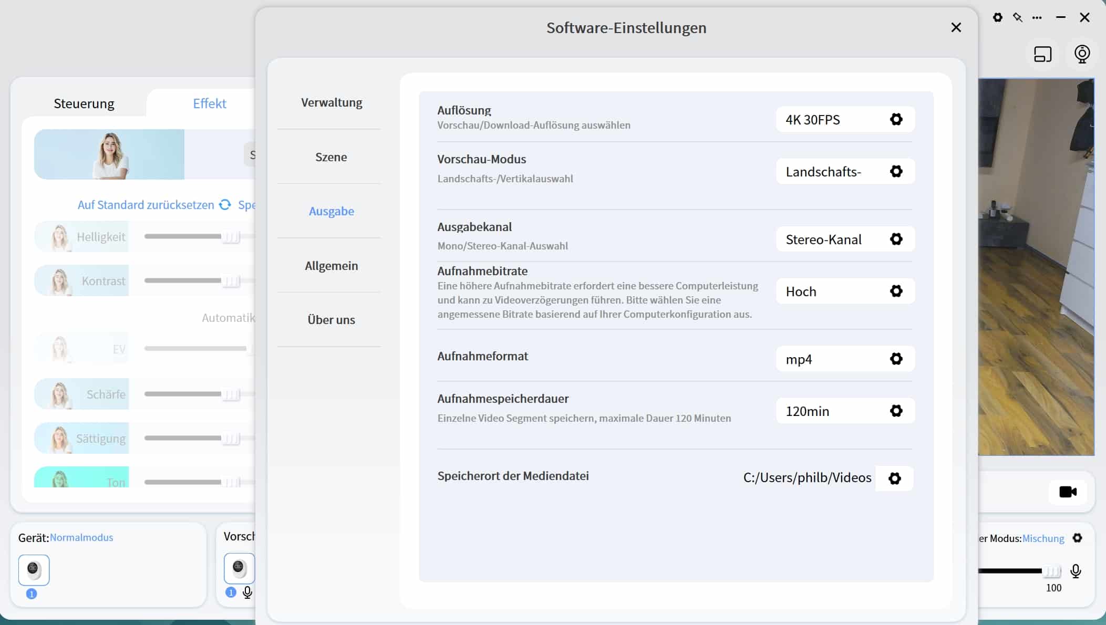
Task: Select the camera device thumbnail under Gerät
Action: click(x=34, y=569)
